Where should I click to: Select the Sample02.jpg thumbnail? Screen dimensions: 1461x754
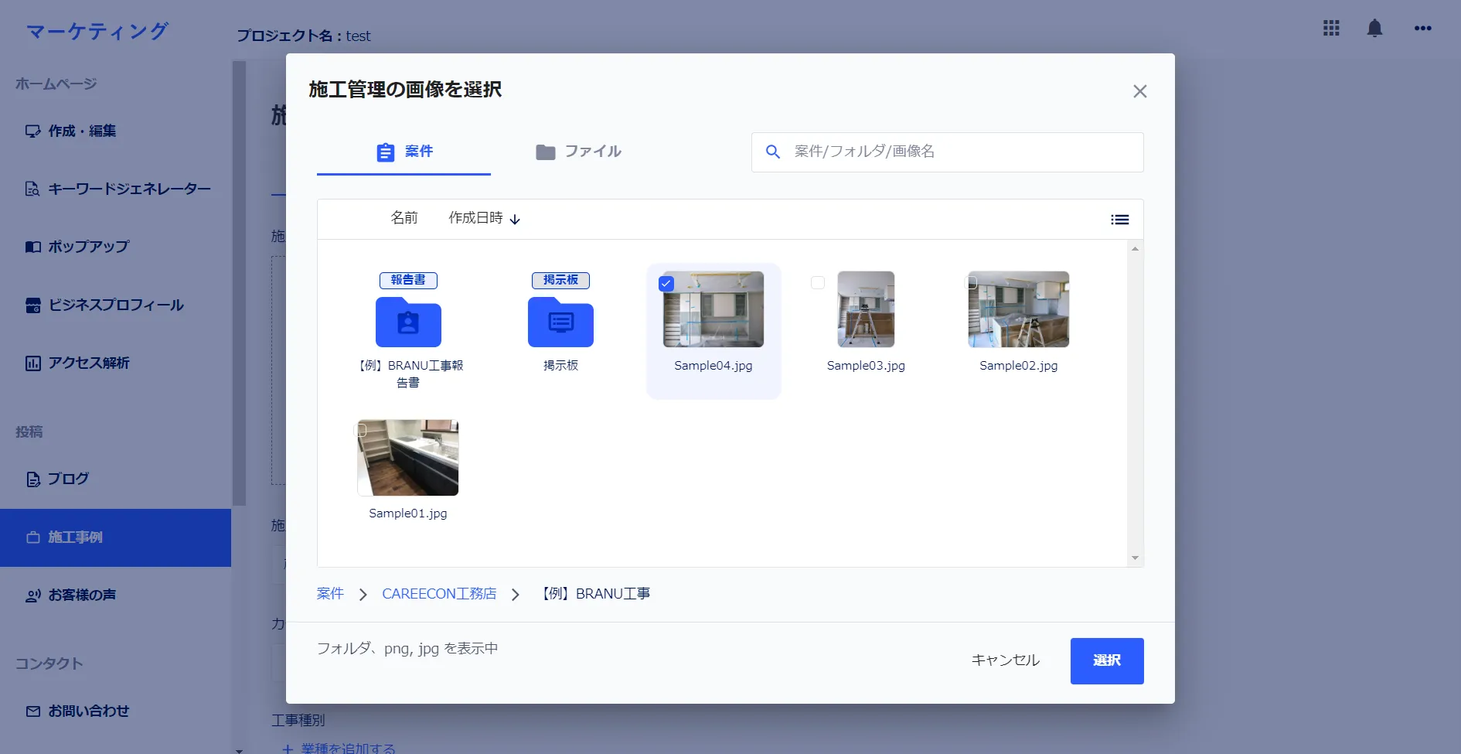(x=1019, y=309)
